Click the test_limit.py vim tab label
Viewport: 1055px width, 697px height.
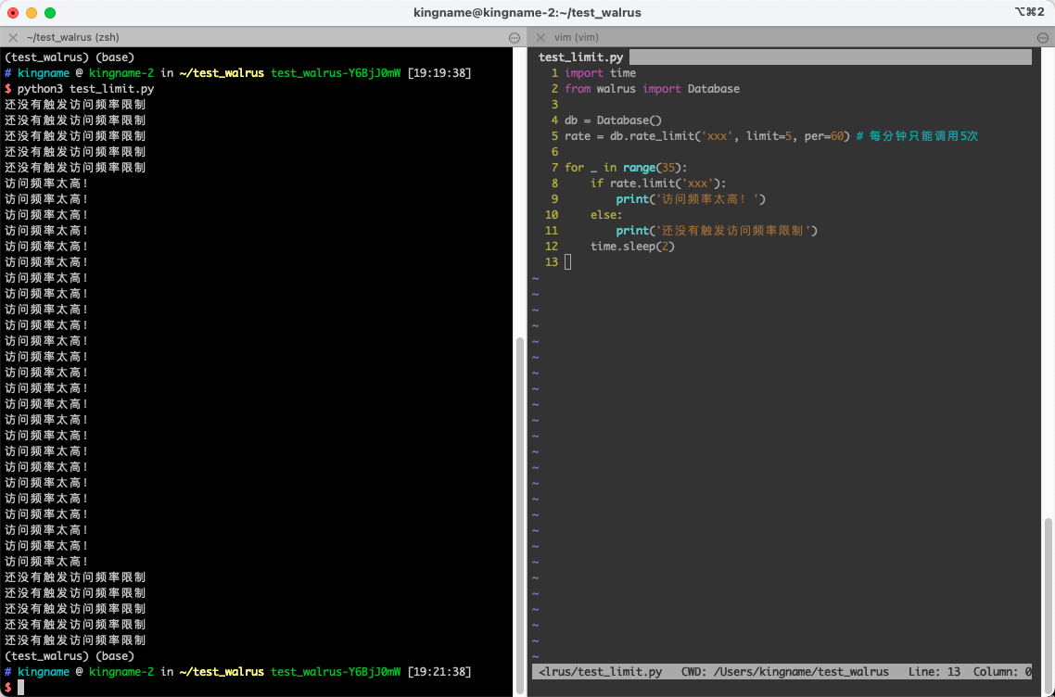pyautogui.click(x=580, y=57)
